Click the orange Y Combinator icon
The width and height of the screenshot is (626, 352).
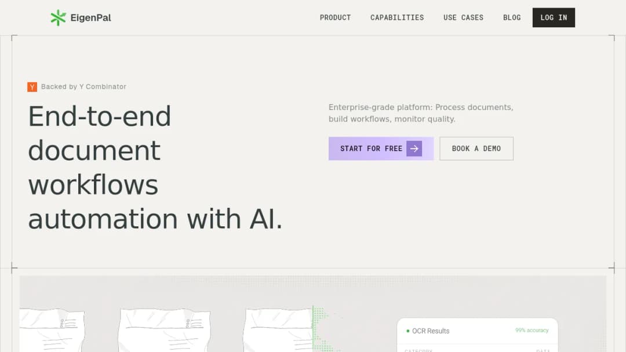(x=32, y=87)
